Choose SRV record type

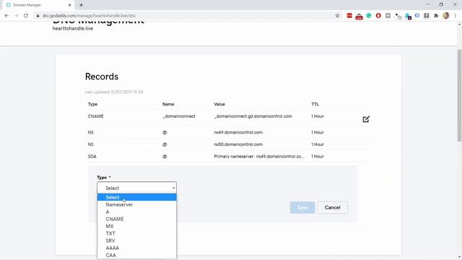click(x=136, y=240)
